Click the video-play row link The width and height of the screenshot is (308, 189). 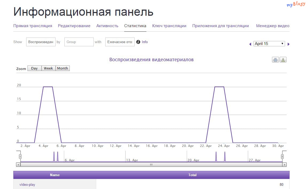click(27, 184)
